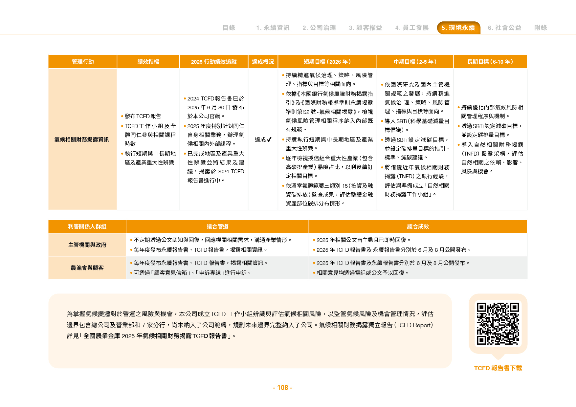Viewport: 576px width, 407px height.
Task: Click the bolded TCFD 報告書 title text
Action: tap(155, 336)
